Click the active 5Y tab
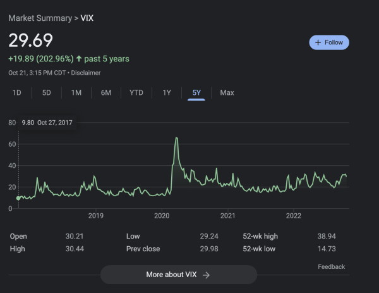This screenshot has height=293, width=379. coord(196,93)
